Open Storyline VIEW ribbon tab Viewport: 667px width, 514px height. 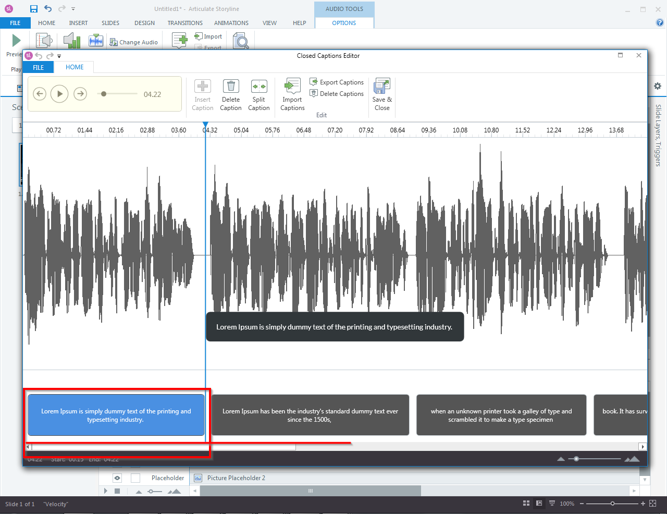pos(269,23)
